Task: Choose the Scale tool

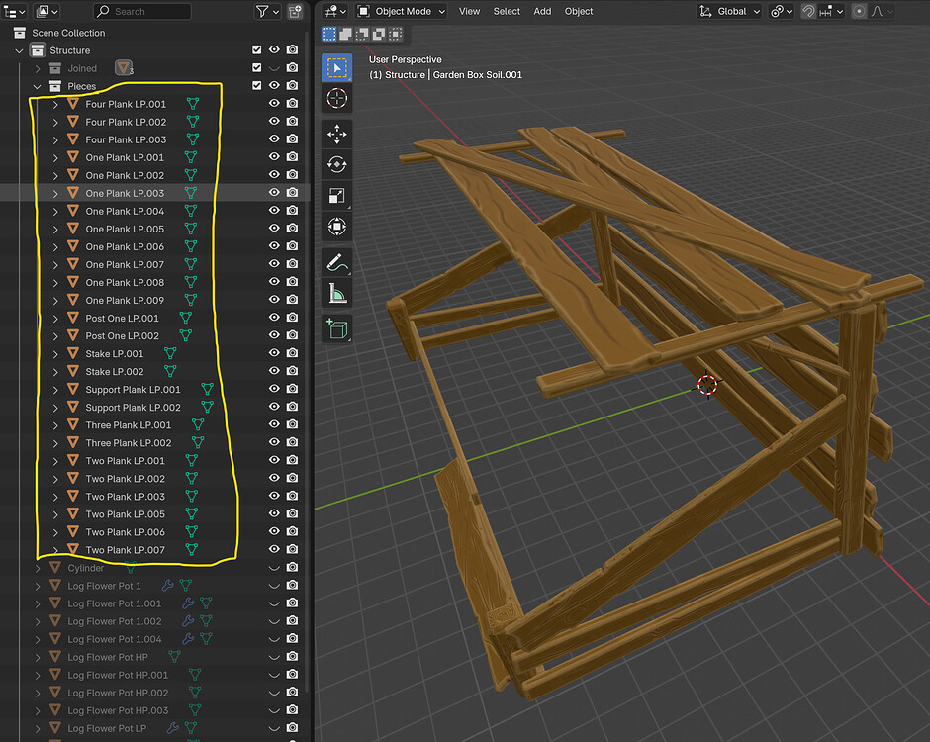Action: tap(337, 195)
